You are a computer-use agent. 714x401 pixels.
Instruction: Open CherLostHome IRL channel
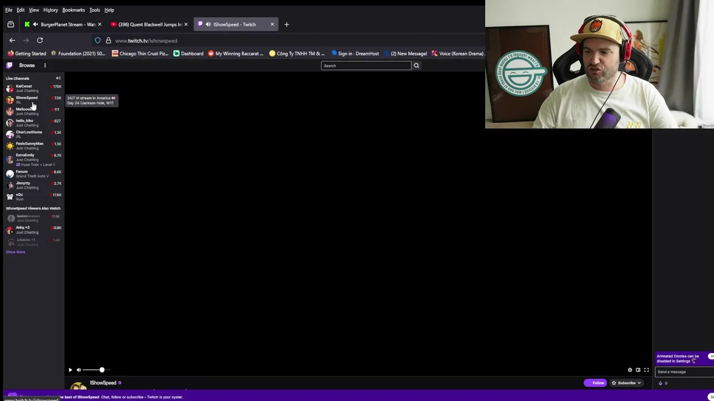tap(33, 134)
